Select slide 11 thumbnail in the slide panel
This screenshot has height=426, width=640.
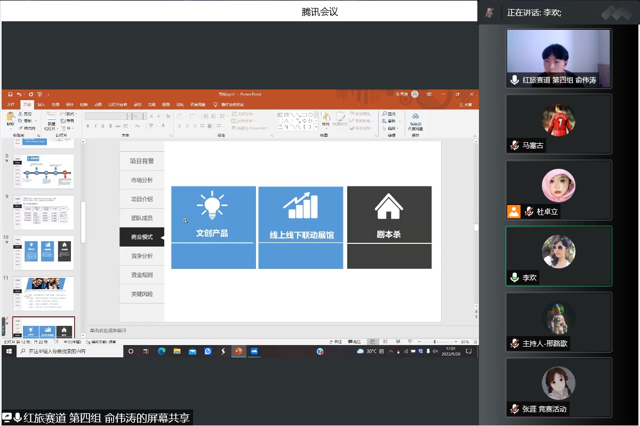point(43,293)
